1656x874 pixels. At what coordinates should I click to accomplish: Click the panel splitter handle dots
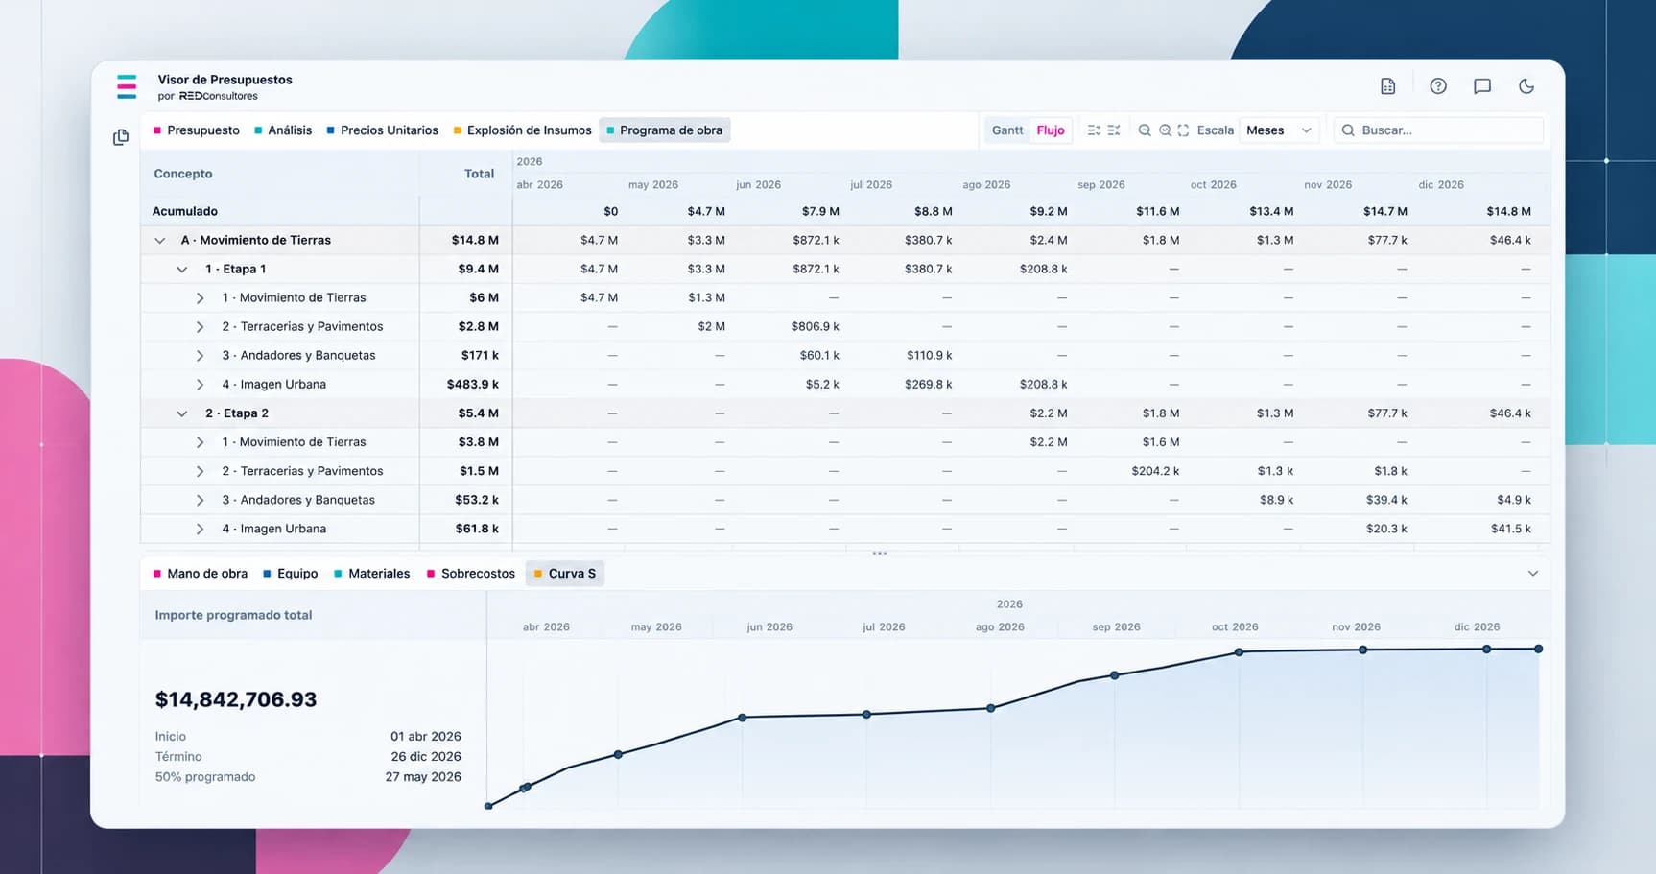click(x=880, y=554)
